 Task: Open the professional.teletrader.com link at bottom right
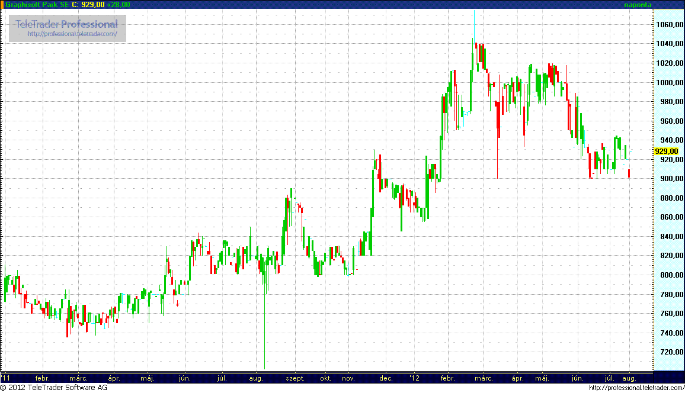point(636,388)
